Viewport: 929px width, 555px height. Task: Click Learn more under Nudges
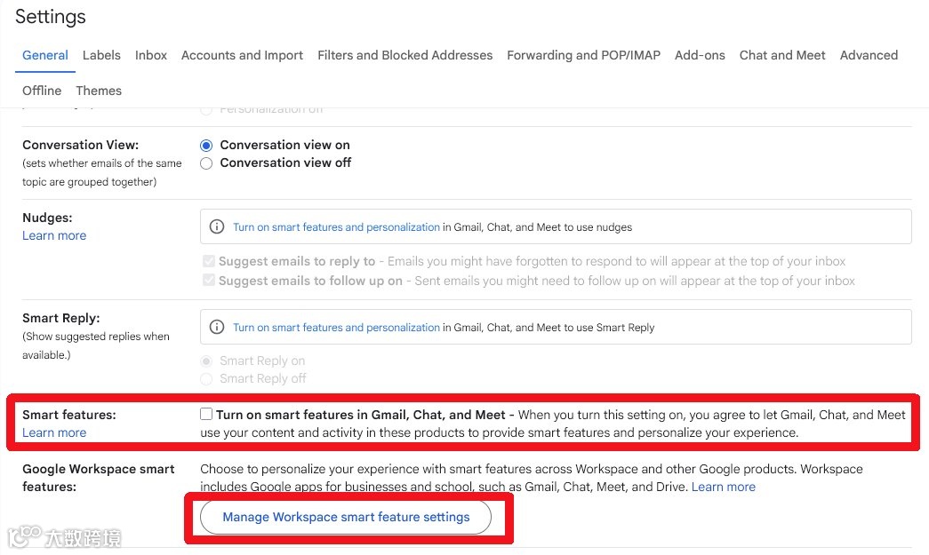pos(54,235)
